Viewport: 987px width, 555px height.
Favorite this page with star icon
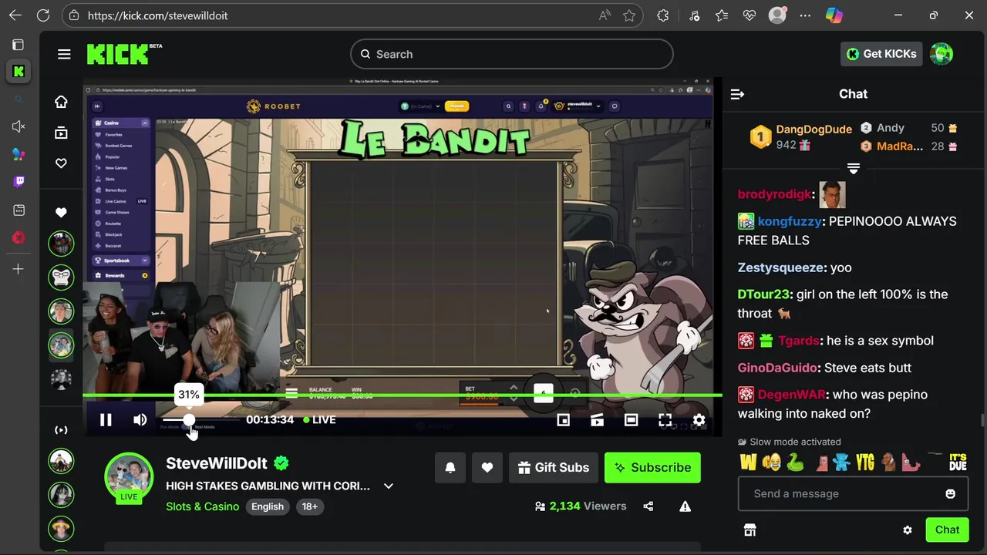(629, 15)
